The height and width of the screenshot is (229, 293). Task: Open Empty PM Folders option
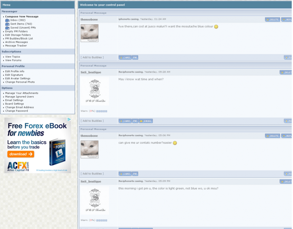click(16, 31)
